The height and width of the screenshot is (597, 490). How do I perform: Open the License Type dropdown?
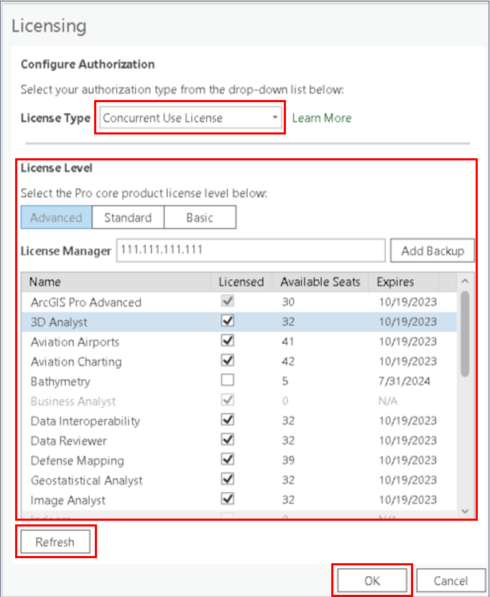tap(190, 118)
